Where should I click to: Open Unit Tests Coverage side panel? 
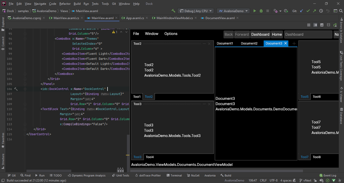pyautogui.click(x=341, y=66)
